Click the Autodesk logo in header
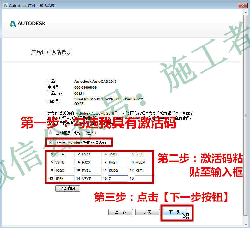Image resolution: width=250 pixels, height=228 pixels. (x=28, y=24)
